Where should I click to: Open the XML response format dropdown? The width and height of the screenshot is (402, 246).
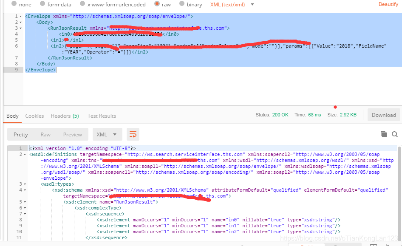pos(107,134)
